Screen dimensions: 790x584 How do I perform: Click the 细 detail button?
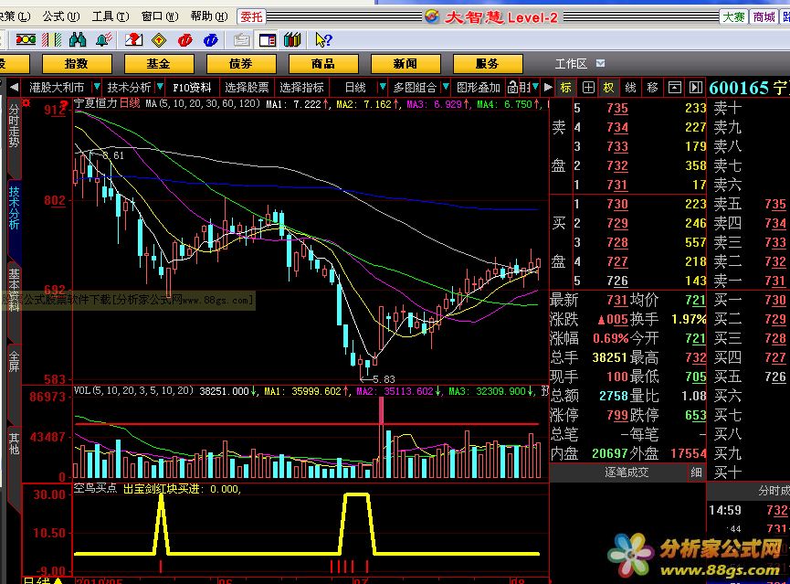tap(696, 473)
